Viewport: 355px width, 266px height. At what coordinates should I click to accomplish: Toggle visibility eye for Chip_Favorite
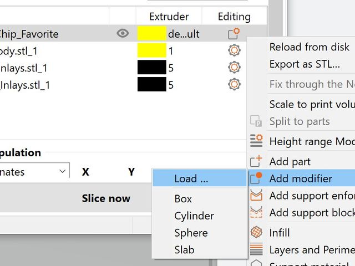123,34
